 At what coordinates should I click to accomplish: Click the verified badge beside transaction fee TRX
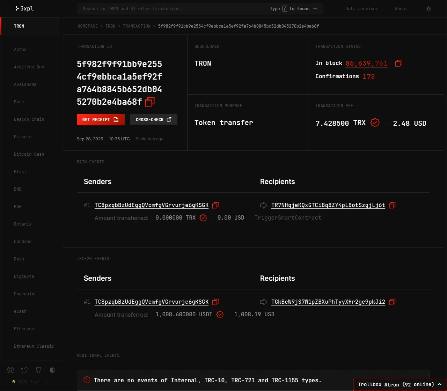[375, 123]
